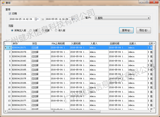Click the 查询(Q) button

click(126, 30)
